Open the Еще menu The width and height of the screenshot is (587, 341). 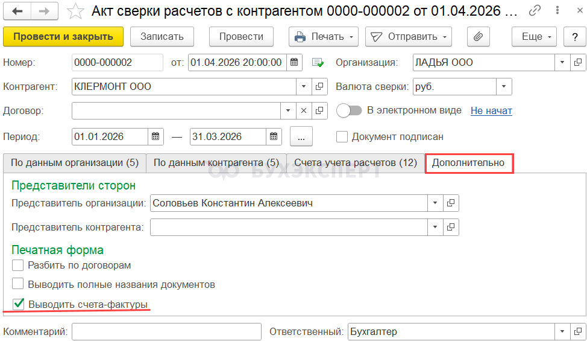(x=534, y=37)
